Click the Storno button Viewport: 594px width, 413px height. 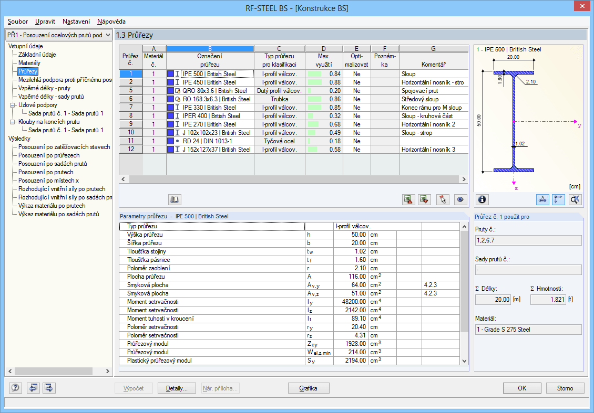click(x=565, y=388)
